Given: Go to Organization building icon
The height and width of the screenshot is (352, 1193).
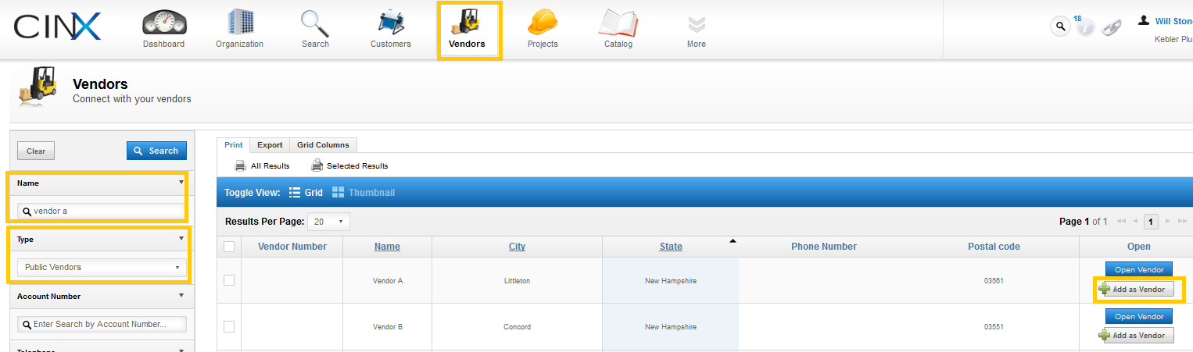Looking at the screenshot, I should point(240,22).
